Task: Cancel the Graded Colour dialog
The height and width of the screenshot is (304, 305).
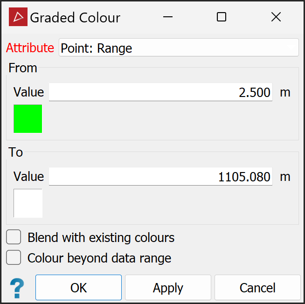Action: point(257,288)
